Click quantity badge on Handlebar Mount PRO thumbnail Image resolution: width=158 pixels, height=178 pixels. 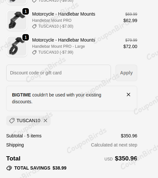pos(26,11)
